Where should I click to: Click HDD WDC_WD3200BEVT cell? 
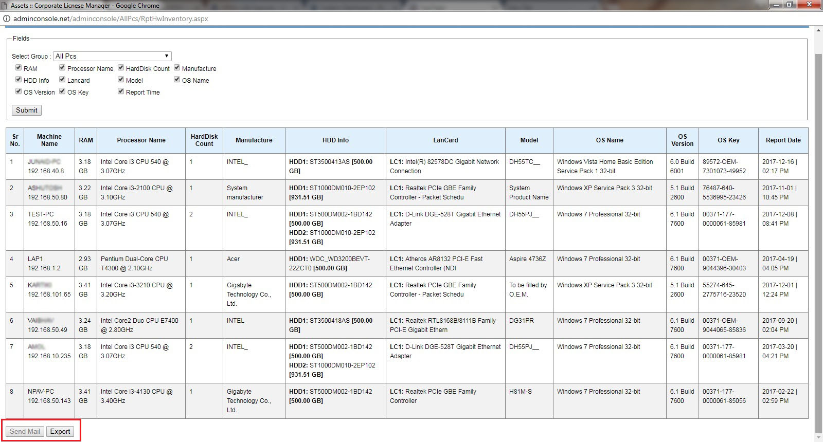tap(335, 264)
